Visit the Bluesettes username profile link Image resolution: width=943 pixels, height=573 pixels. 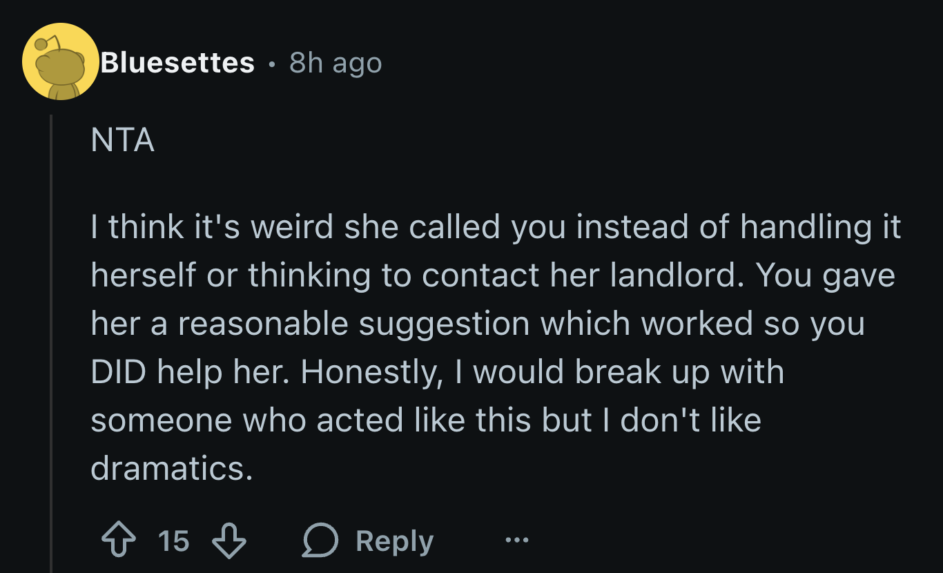tap(177, 64)
